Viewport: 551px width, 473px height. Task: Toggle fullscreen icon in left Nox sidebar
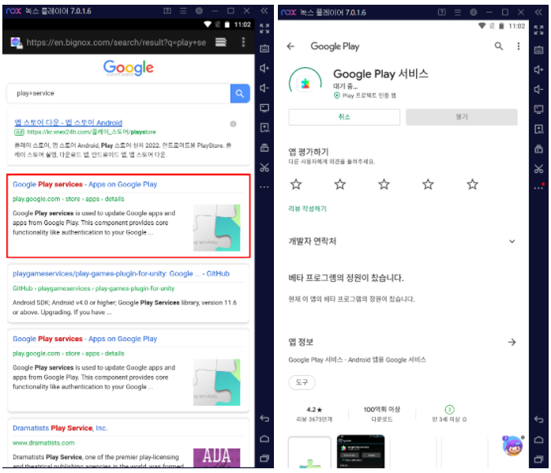264,28
